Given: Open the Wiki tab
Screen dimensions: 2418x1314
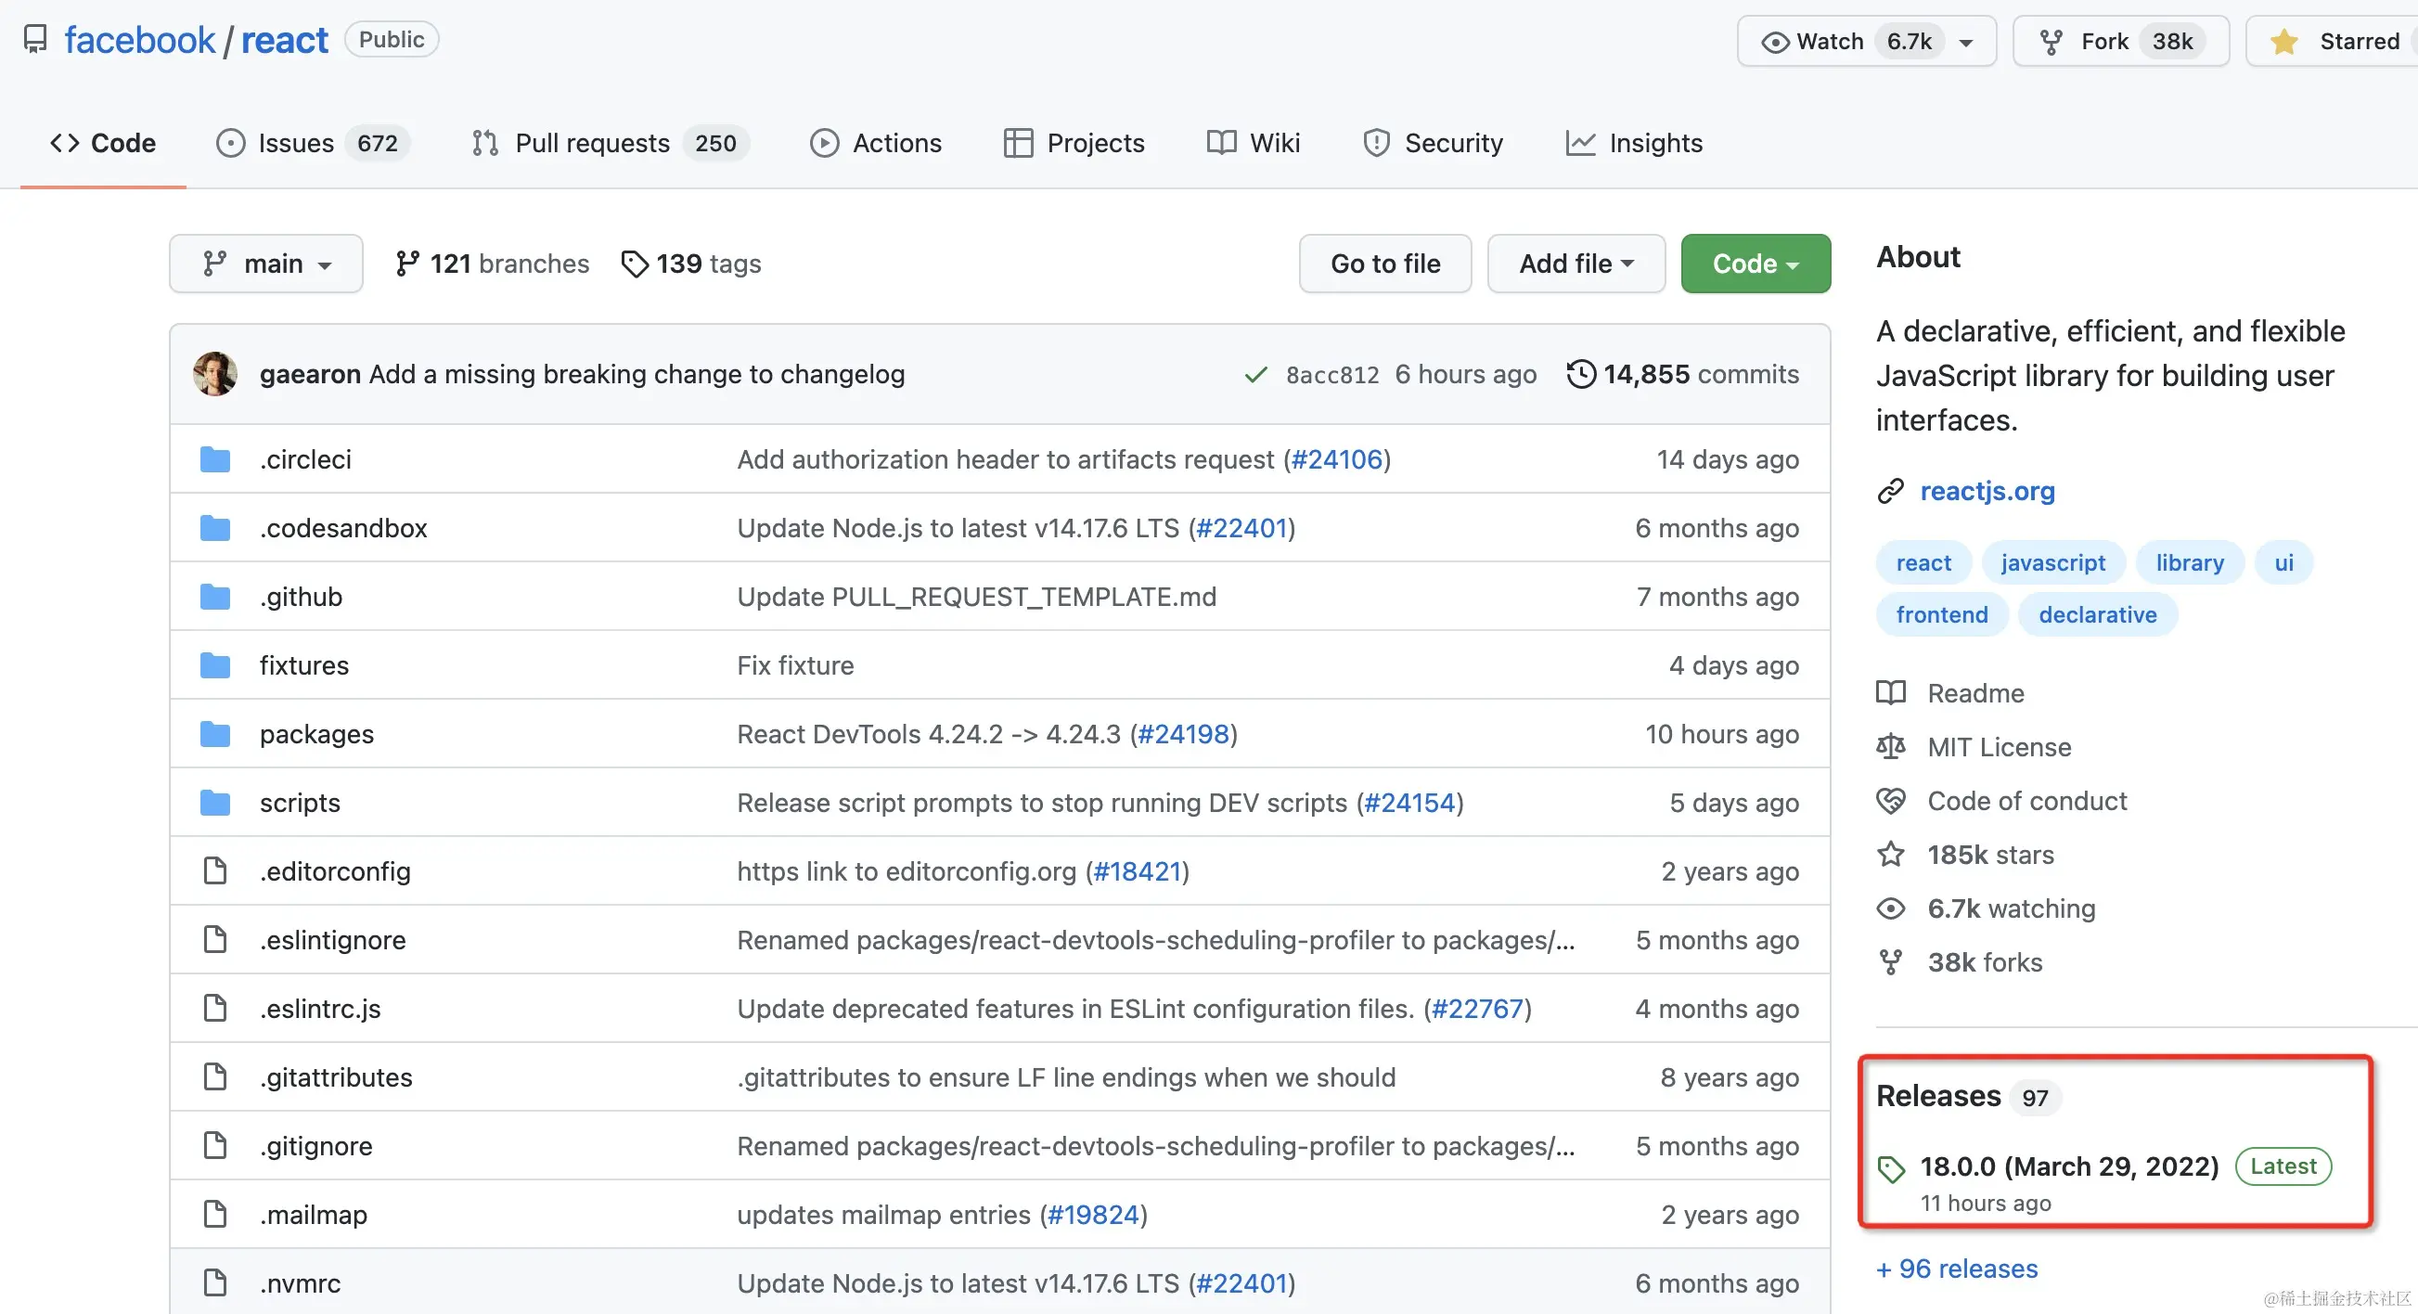Looking at the screenshot, I should pos(1254,143).
